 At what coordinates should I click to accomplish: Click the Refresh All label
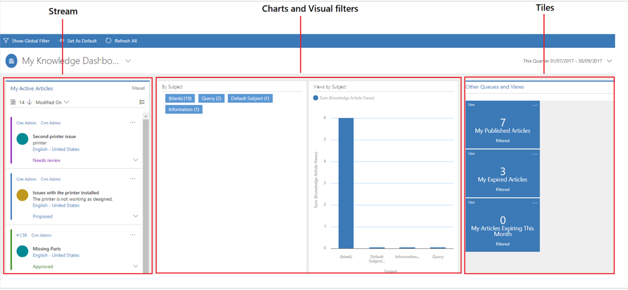[x=126, y=41]
